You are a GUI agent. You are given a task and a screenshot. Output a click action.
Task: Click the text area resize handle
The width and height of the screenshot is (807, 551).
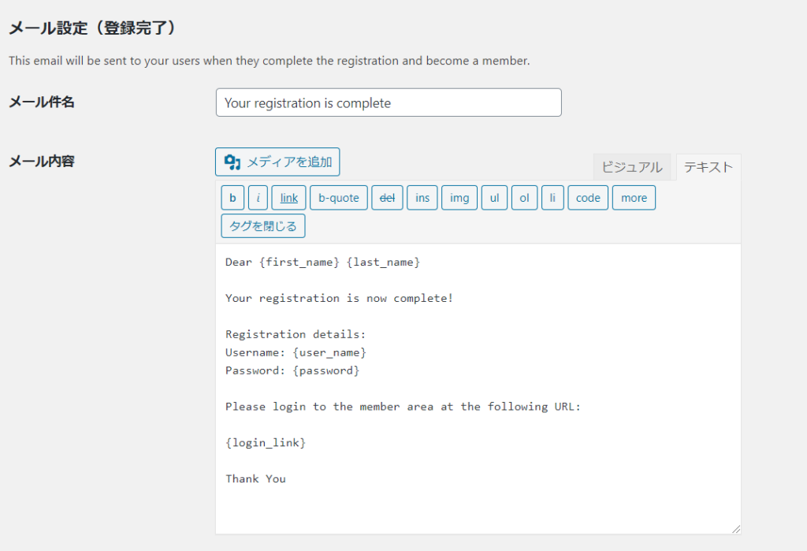click(x=736, y=529)
